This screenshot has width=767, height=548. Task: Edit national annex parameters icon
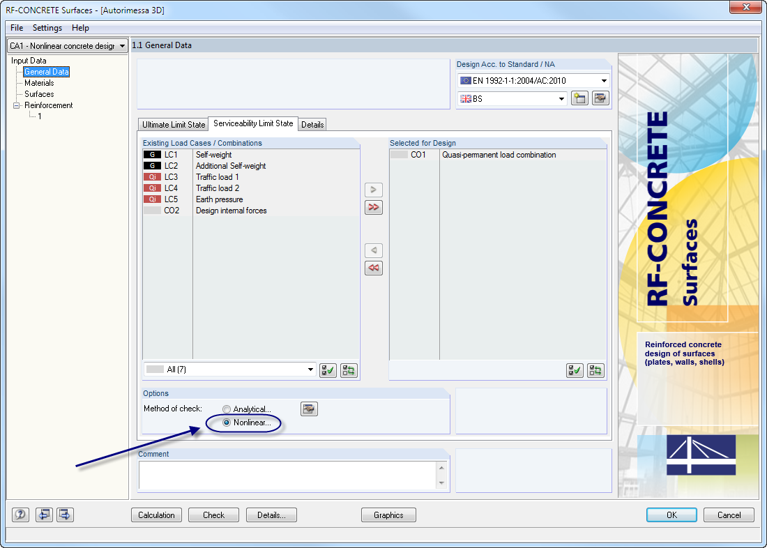click(x=600, y=98)
